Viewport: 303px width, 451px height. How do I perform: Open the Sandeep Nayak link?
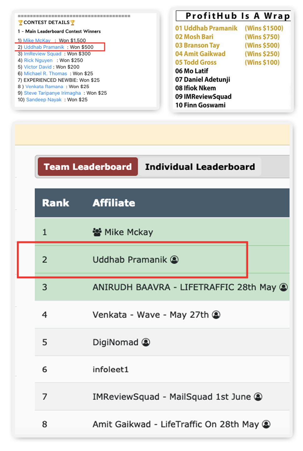(x=44, y=100)
